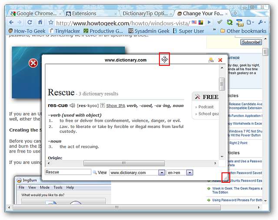The width and height of the screenshot is (278, 220).
Task: Click the red error X in image
Action: coord(33,63)
